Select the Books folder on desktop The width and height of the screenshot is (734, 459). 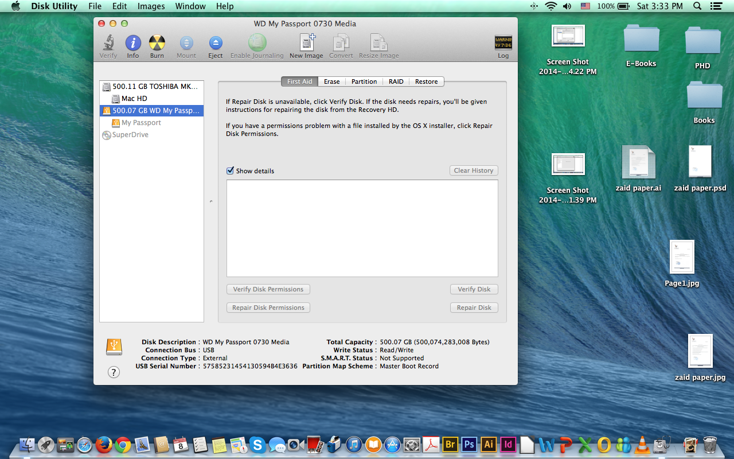pyautogui.click(x=704, y=103)
